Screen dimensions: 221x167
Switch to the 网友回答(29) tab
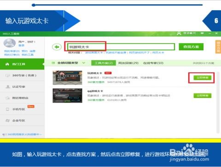128,63
